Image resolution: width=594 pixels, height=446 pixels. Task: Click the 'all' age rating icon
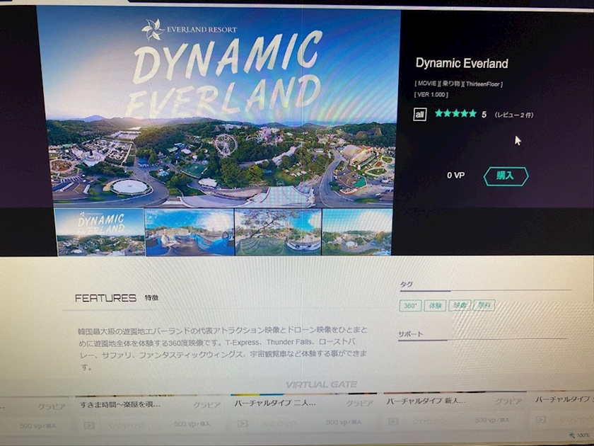pyautogui.click(x=419, y=115)
